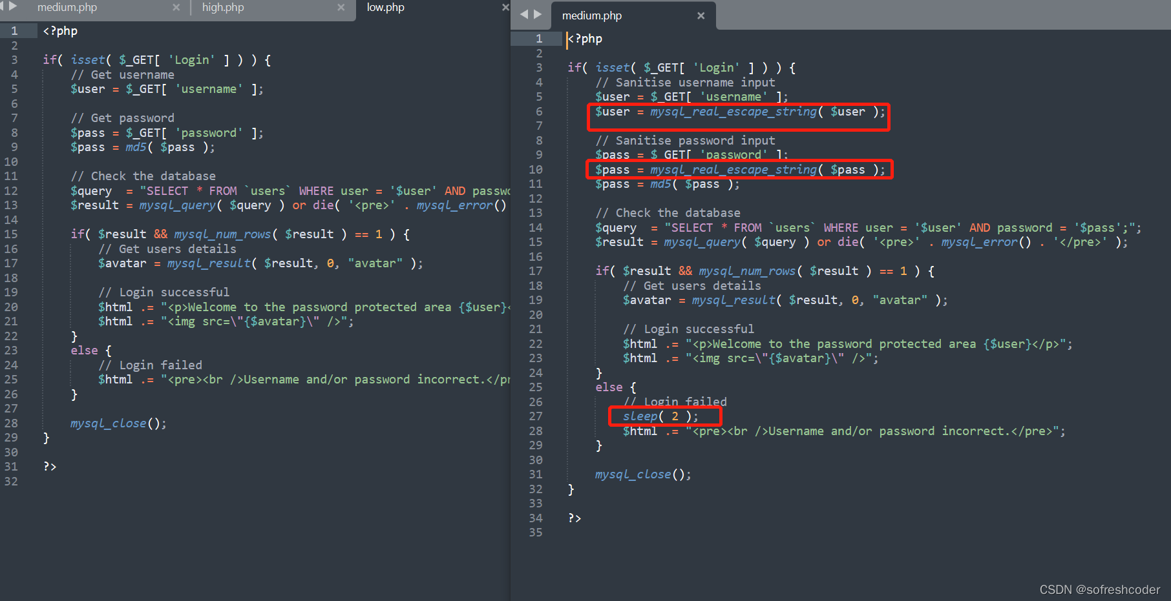Click '// Check the database' in right pane
The width and height of the screenshot is (1171, 601).
tap(668, 213)
